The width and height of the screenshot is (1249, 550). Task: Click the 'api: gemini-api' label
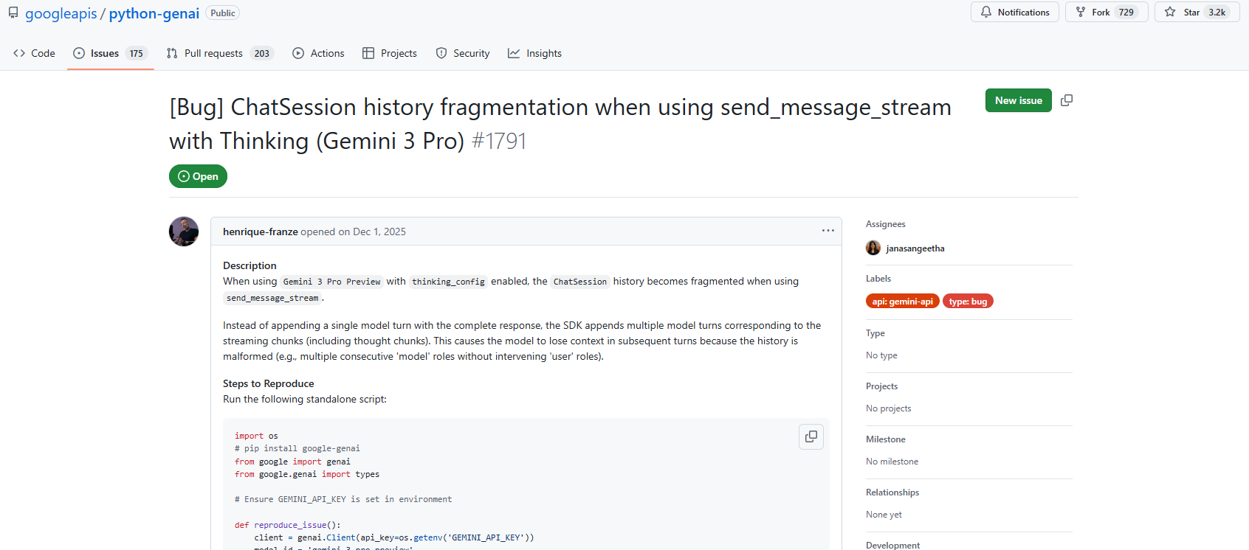pyautogui.click(x=902, y=301)
